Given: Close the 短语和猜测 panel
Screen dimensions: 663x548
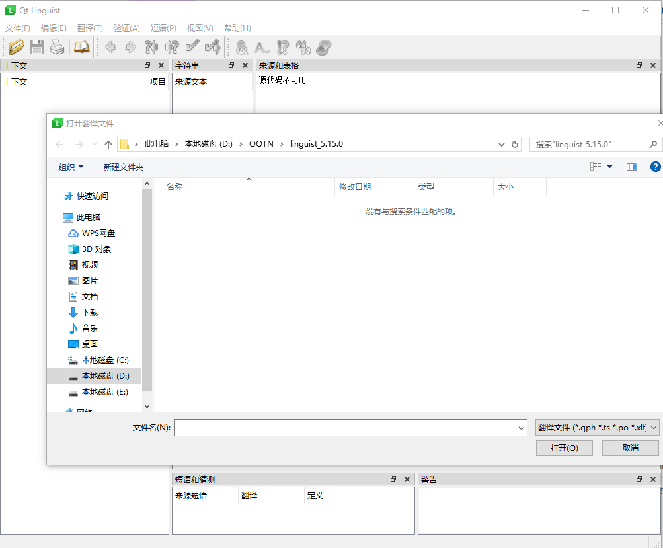Looking at the screenshot, I should point(407,479).
